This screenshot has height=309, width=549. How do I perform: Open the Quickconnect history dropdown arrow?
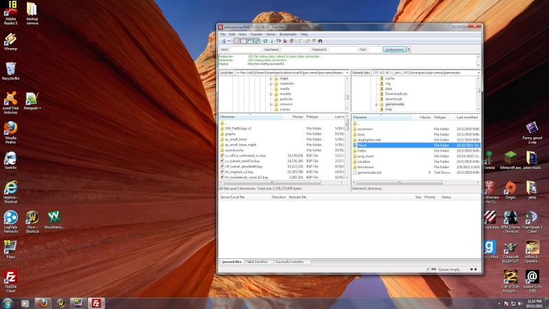point(408,49)
